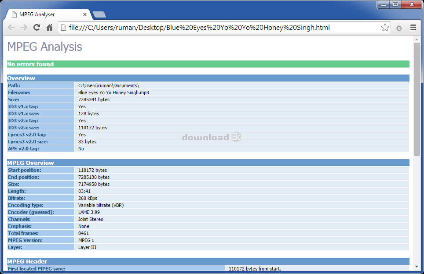Open the Chrome hamburger menu

413,28
